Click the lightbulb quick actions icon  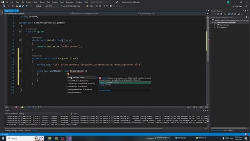click(x=68, y=74)
